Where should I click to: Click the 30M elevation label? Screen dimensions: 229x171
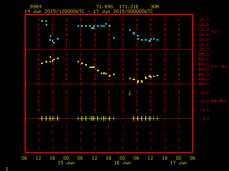(x=155, y=7)
